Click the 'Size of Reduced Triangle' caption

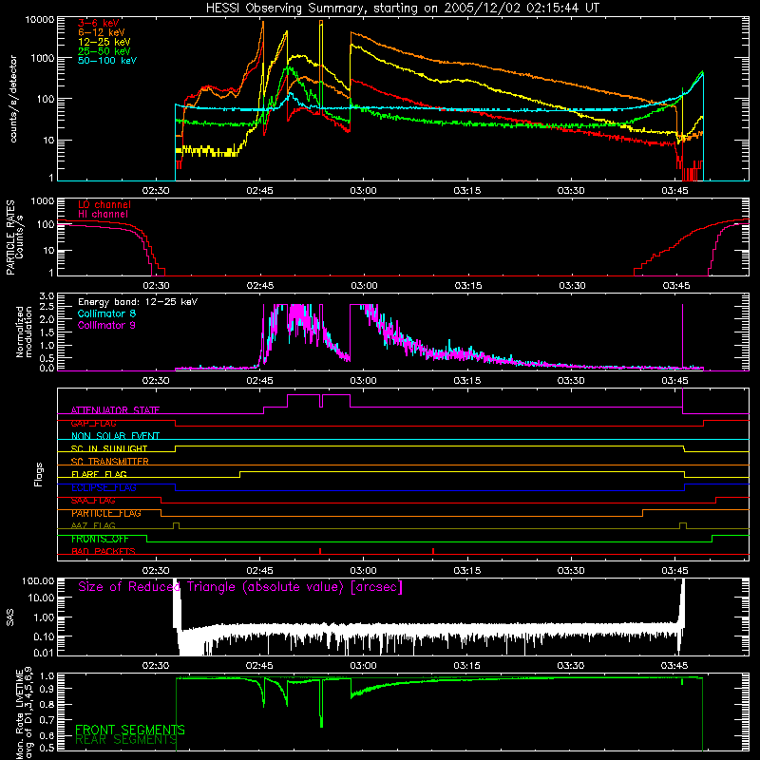coord(240,587)
